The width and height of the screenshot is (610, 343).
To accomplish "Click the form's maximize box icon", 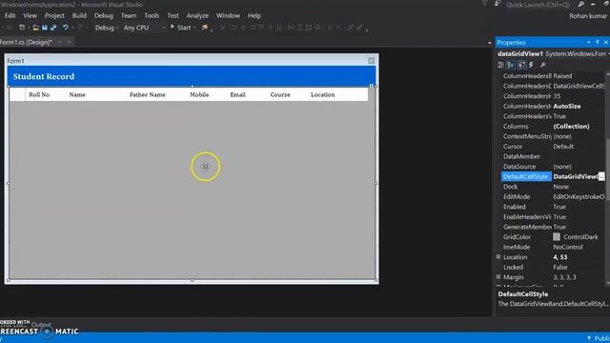I will click(372, 61).
